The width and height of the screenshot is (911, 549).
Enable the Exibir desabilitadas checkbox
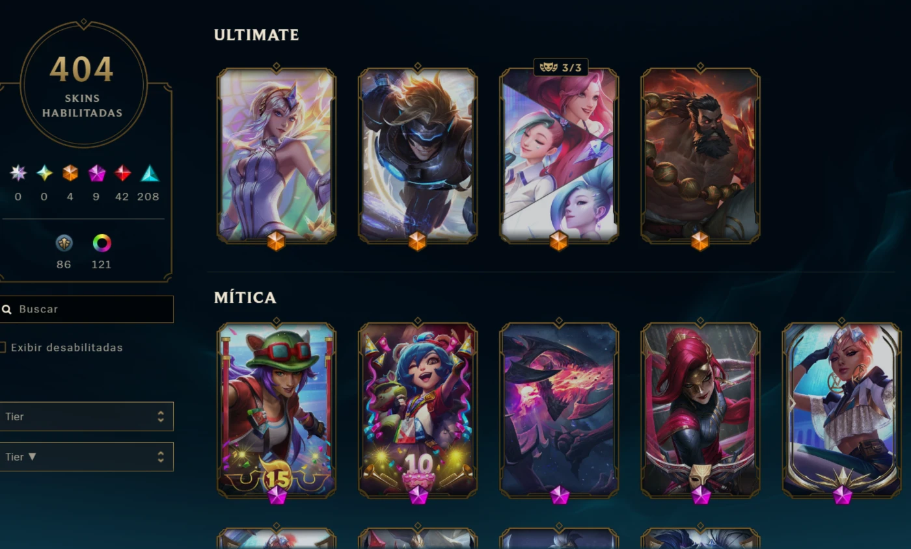tap(3, 348)
